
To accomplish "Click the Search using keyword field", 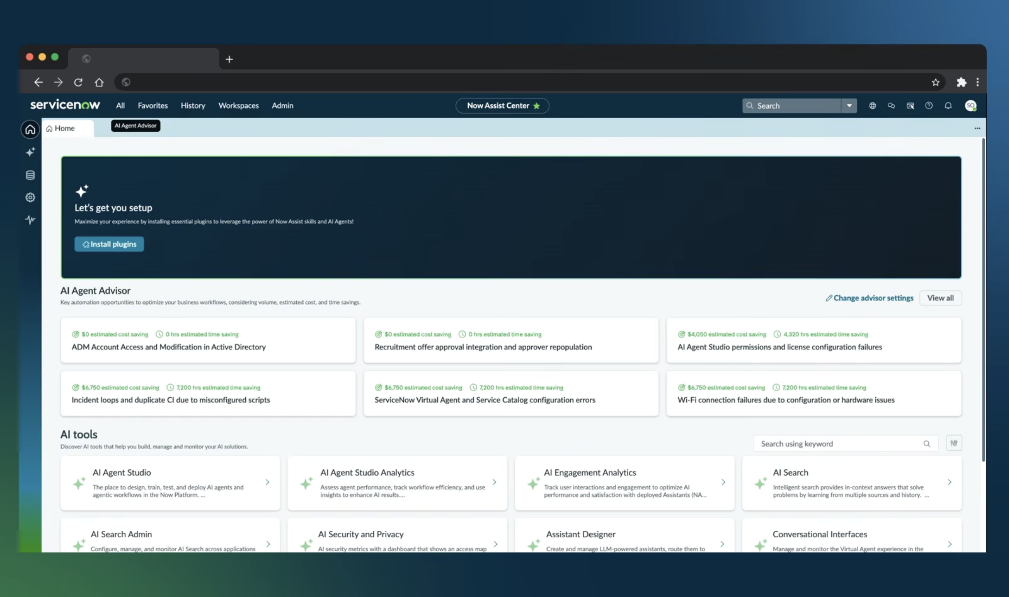I will coord(846,443).
